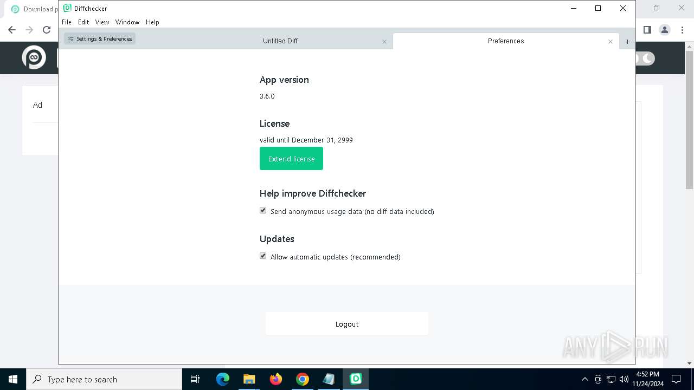
Task: Click the Diffchecker title bar logo icon
Action: [x=67, y=8]
